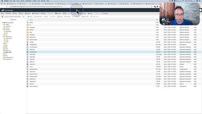Screen dimensions: 202x114
Task: Click View Trash
Action: tap(85, 17)
